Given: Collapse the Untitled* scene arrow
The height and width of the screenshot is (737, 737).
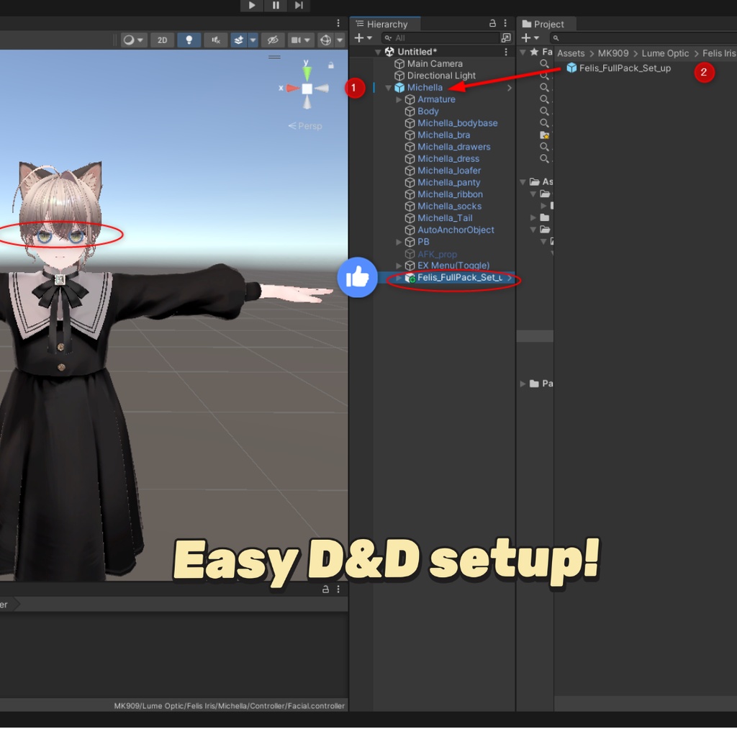Looking at the screenshot, I should coord(379,52).
